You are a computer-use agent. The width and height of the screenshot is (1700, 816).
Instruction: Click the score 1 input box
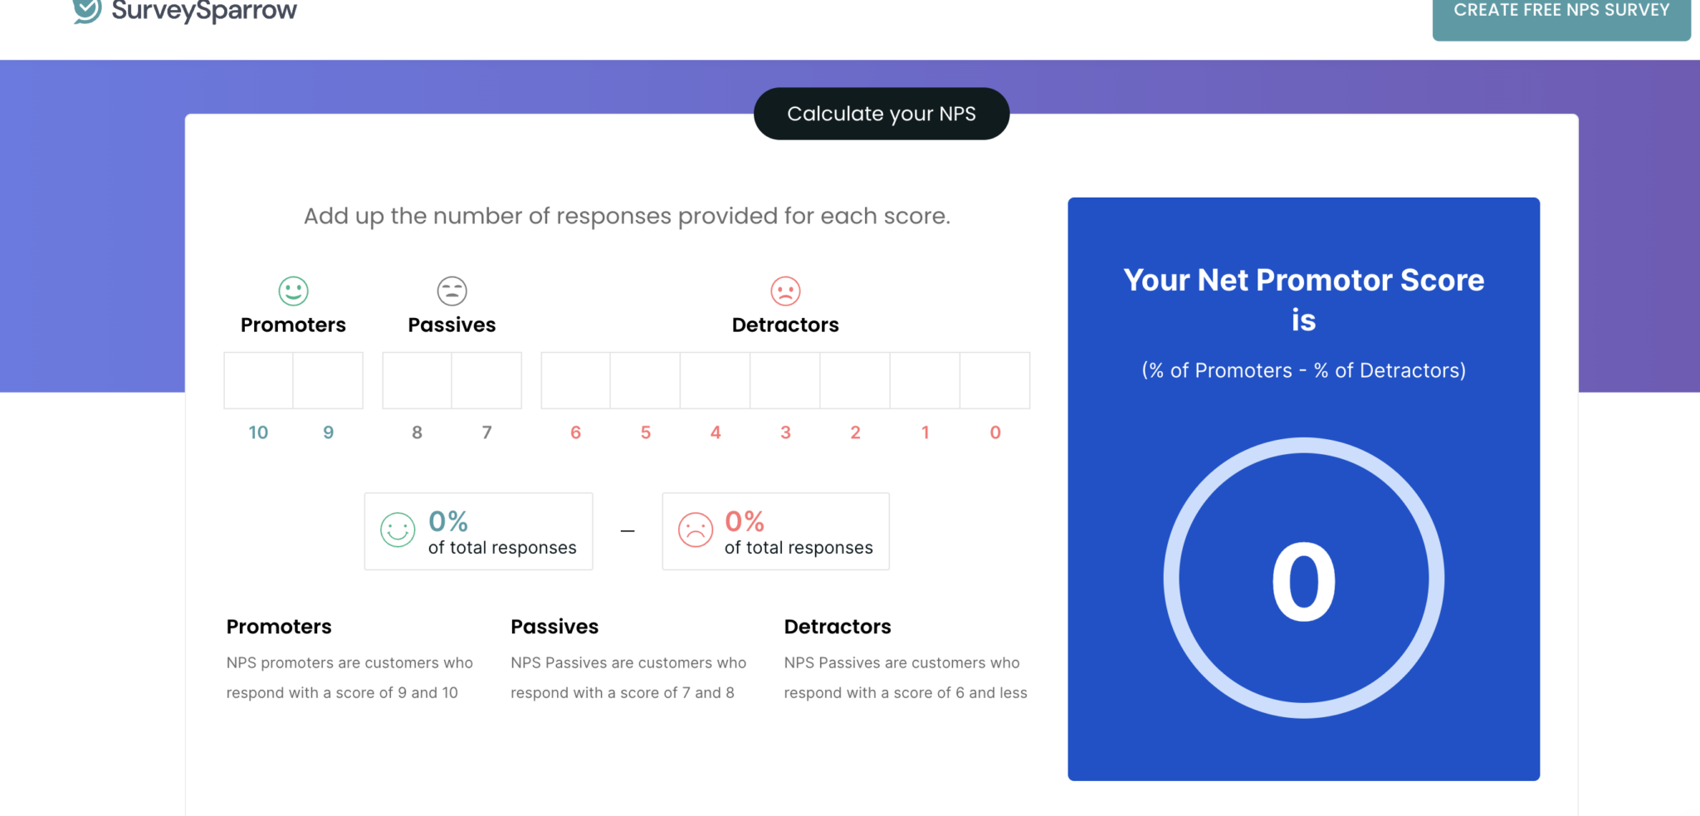(x=925, y=380)
